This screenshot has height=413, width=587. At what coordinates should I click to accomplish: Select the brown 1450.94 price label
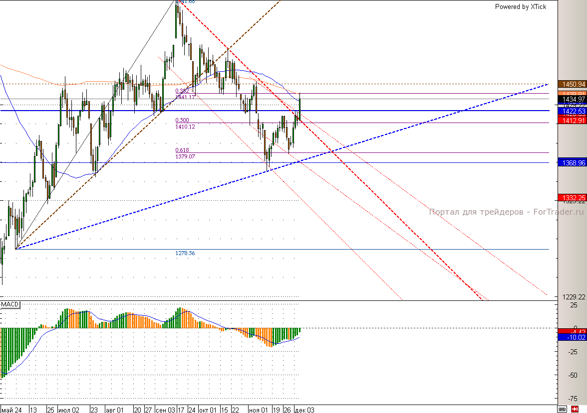click(572, 84)
